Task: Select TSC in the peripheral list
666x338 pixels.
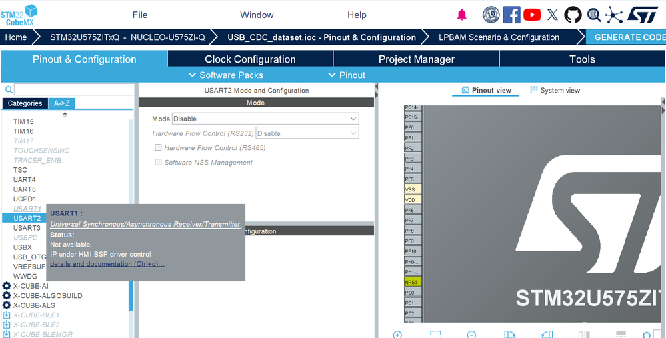Action: [x=20, y=170]
